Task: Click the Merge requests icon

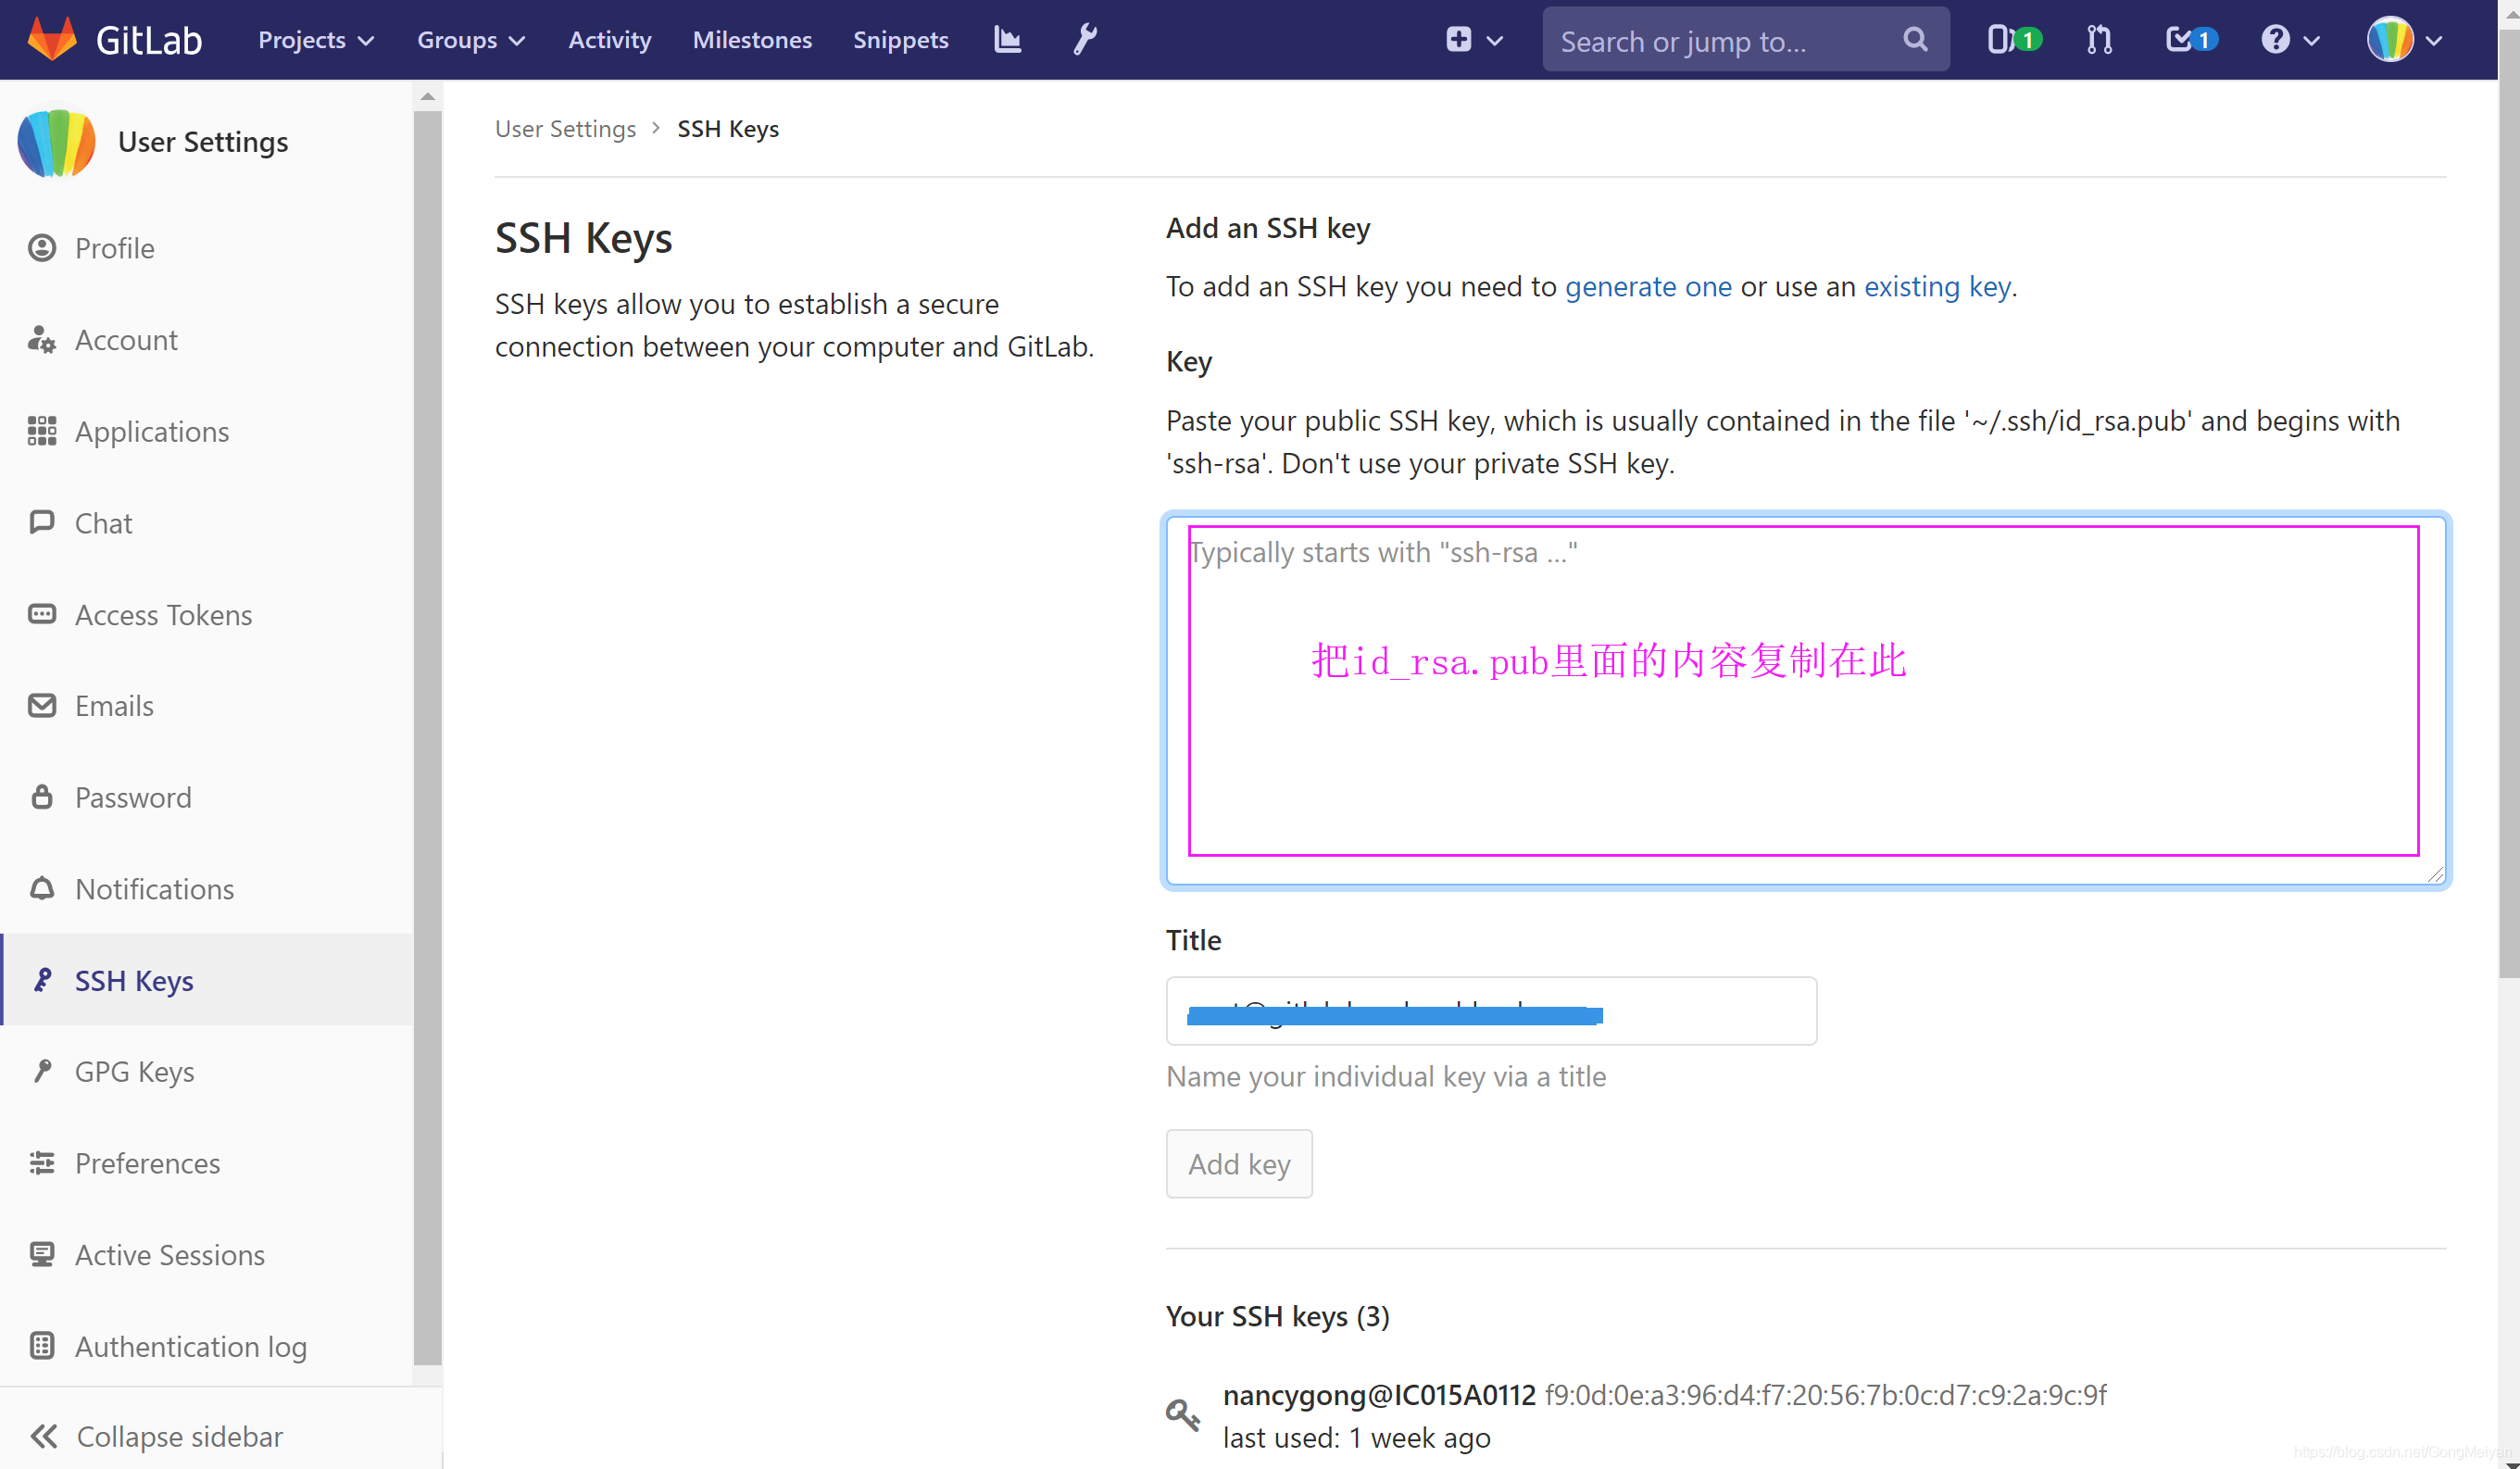Action: coord(2099,39)
